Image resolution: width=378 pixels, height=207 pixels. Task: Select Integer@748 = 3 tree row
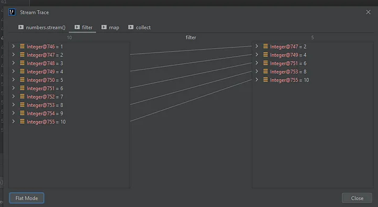[x=69, y=63]
